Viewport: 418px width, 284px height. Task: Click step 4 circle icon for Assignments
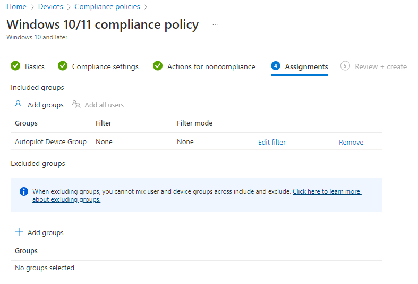click(x=275, y=65)
